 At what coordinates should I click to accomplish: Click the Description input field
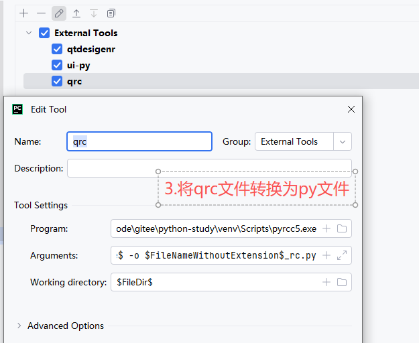(x=209, y=168)
